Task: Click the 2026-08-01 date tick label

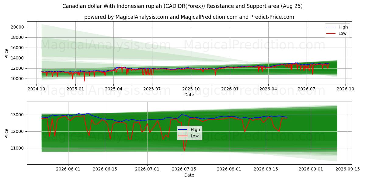Action: tap(229, 169)
